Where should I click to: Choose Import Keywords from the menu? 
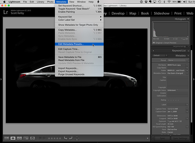tap(79, 68)
